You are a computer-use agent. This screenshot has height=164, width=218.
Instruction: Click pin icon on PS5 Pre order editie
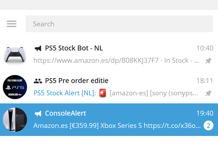[x=208, y=93]
